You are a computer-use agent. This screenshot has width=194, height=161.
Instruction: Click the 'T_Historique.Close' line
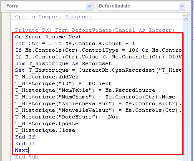tap(45, 130)
